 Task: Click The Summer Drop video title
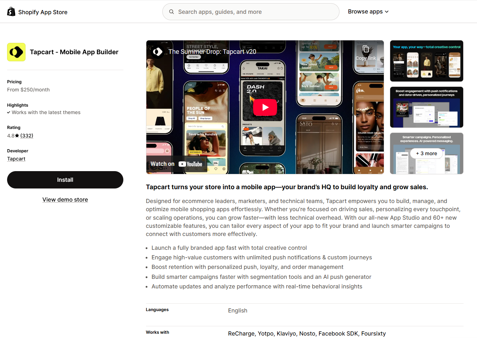tap(212, 52)
